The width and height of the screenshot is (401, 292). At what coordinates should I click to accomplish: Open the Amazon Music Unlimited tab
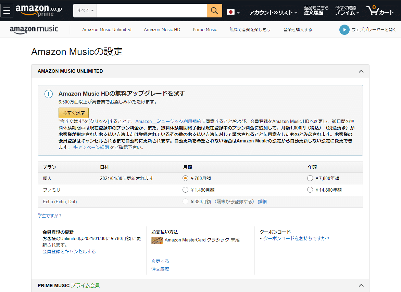106,30
